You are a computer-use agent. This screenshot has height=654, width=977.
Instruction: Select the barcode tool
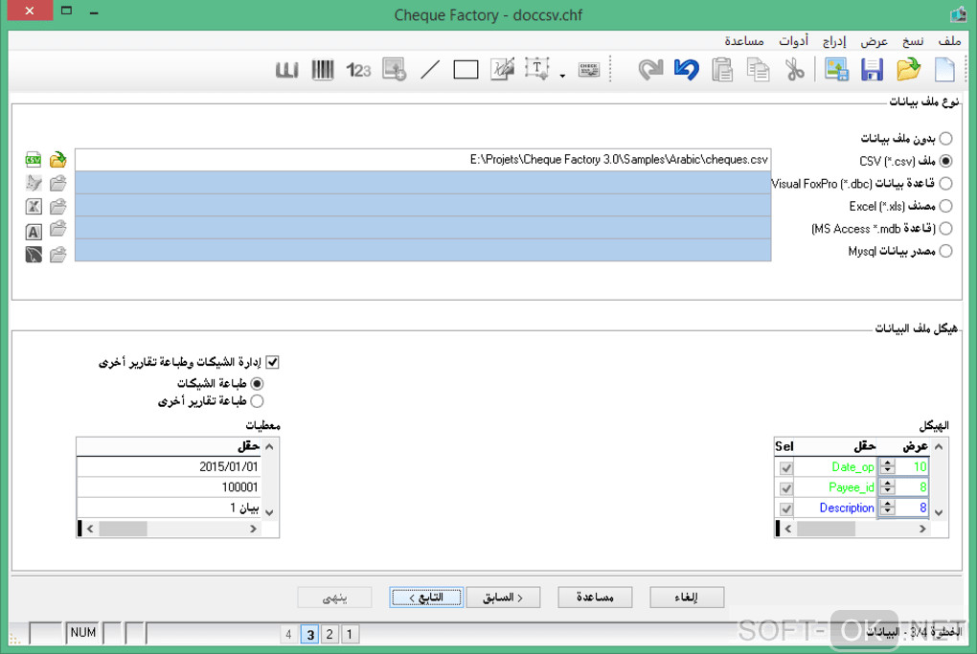point(323,69)
